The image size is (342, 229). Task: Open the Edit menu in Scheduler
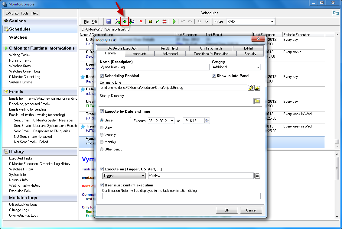pos(94,21)
